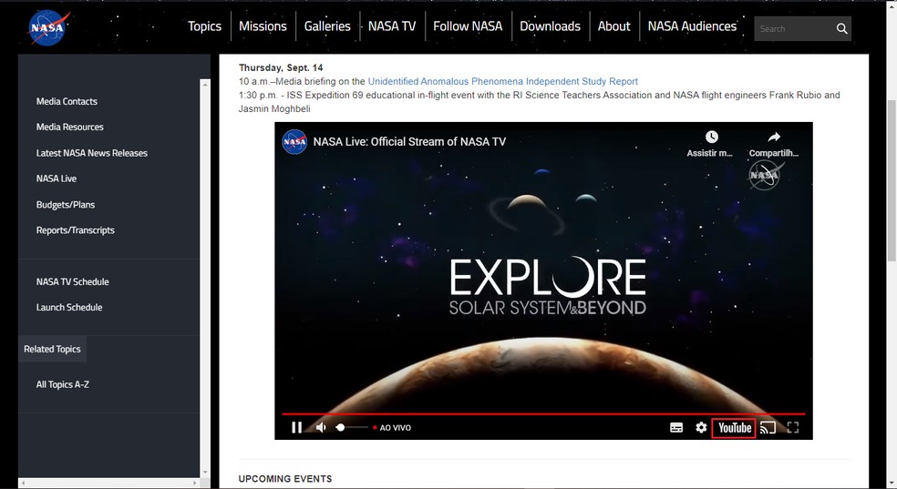Open the video settings gear
This screenshot has height=489, width=897.
tap(701, 427)
